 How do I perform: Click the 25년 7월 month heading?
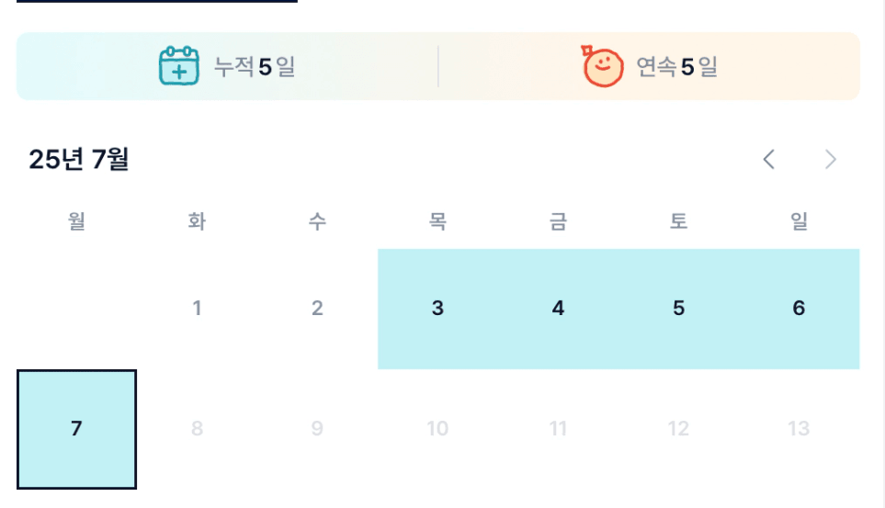tap(79, 159)
